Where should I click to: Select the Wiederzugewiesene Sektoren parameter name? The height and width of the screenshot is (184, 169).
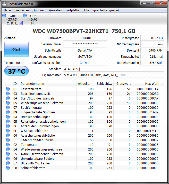click(42, 103)
